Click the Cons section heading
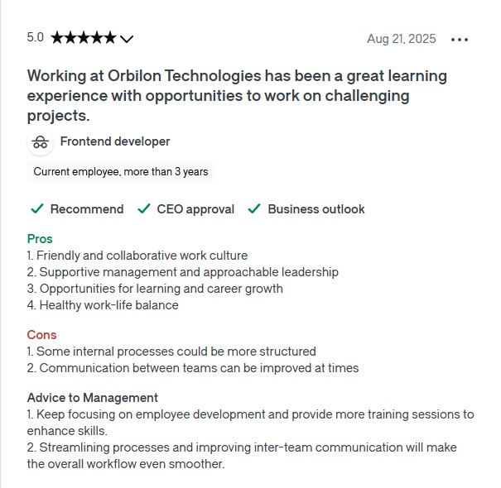 [41, 335]
